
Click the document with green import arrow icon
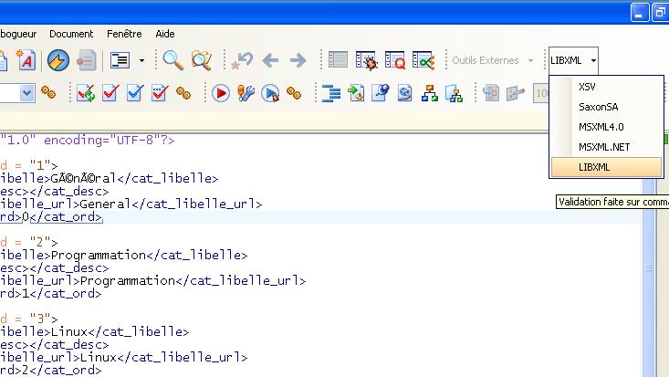356,93
